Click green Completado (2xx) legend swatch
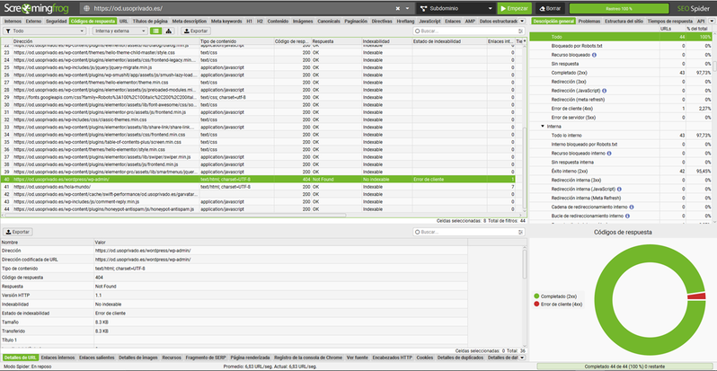717x371 pixels. point(536,296)
